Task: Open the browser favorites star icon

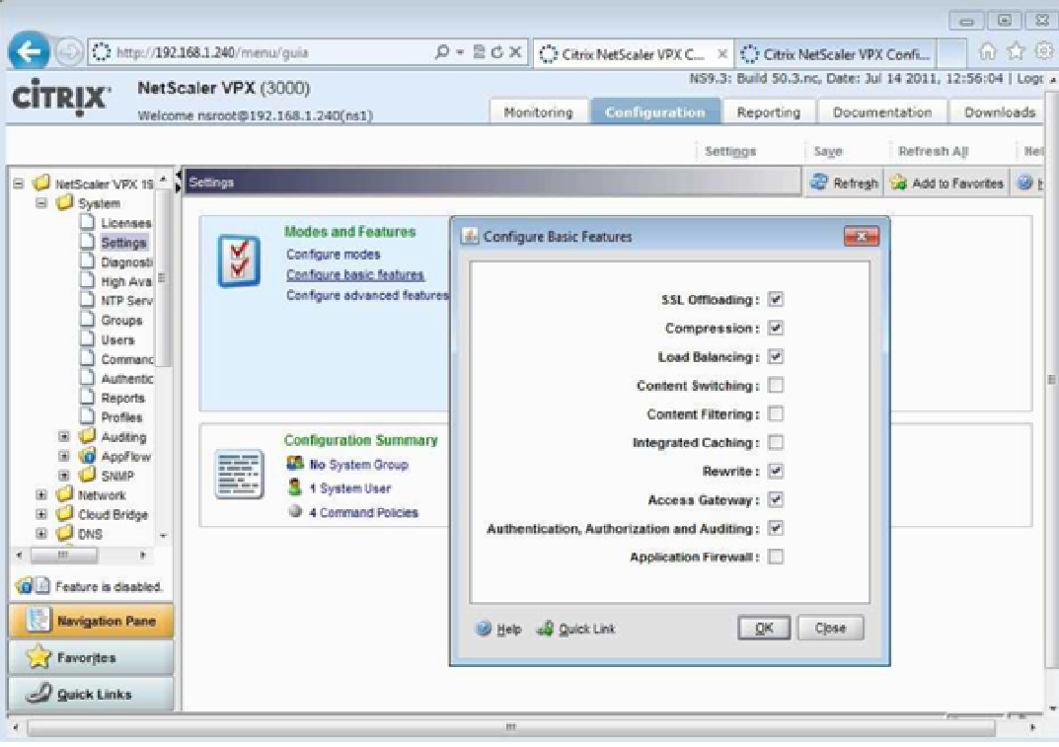Action: pos(1016,51)
